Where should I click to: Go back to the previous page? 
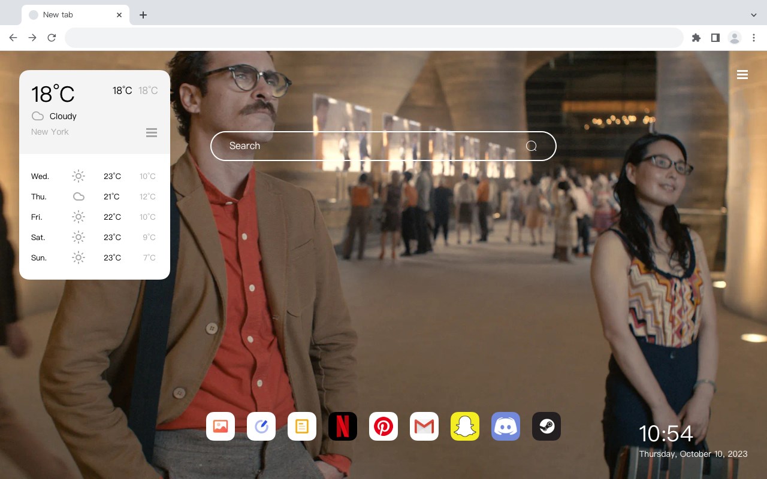click(13, 38)
